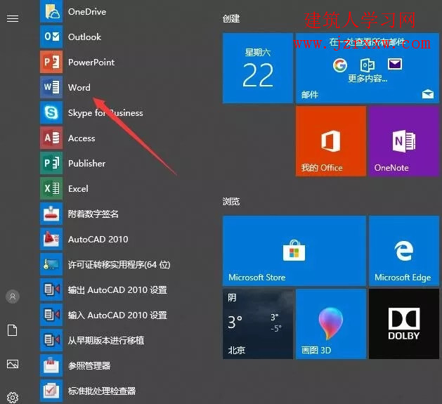This screenshot has width=442, height=404.
Task: Click the Outlook icon in mail tile
Action: (x=368, y=65)
